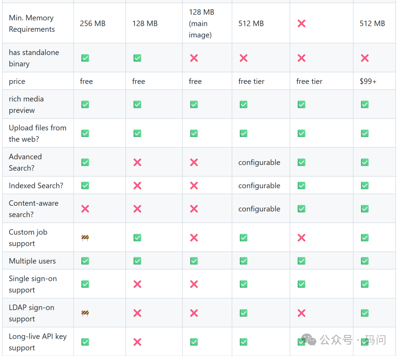Click the "Long-live API key support" row label
Image resolution: width=399 pixels, height=356 pixels.
tap(38, 342)
